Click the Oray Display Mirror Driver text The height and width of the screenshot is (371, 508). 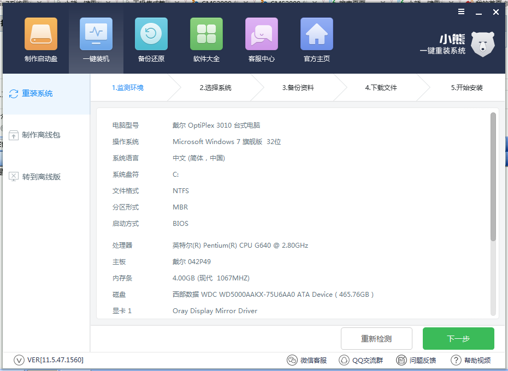215,311
